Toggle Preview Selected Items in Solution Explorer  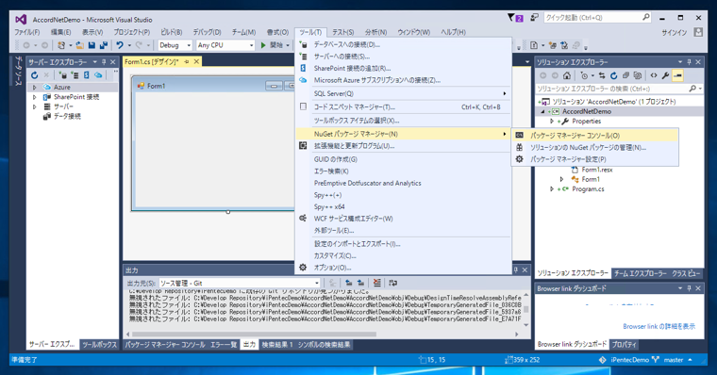pyautogui.click(x=677, y=75)
